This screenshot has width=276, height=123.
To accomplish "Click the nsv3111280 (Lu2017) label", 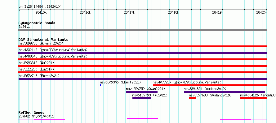I will [x=36, y=69].
